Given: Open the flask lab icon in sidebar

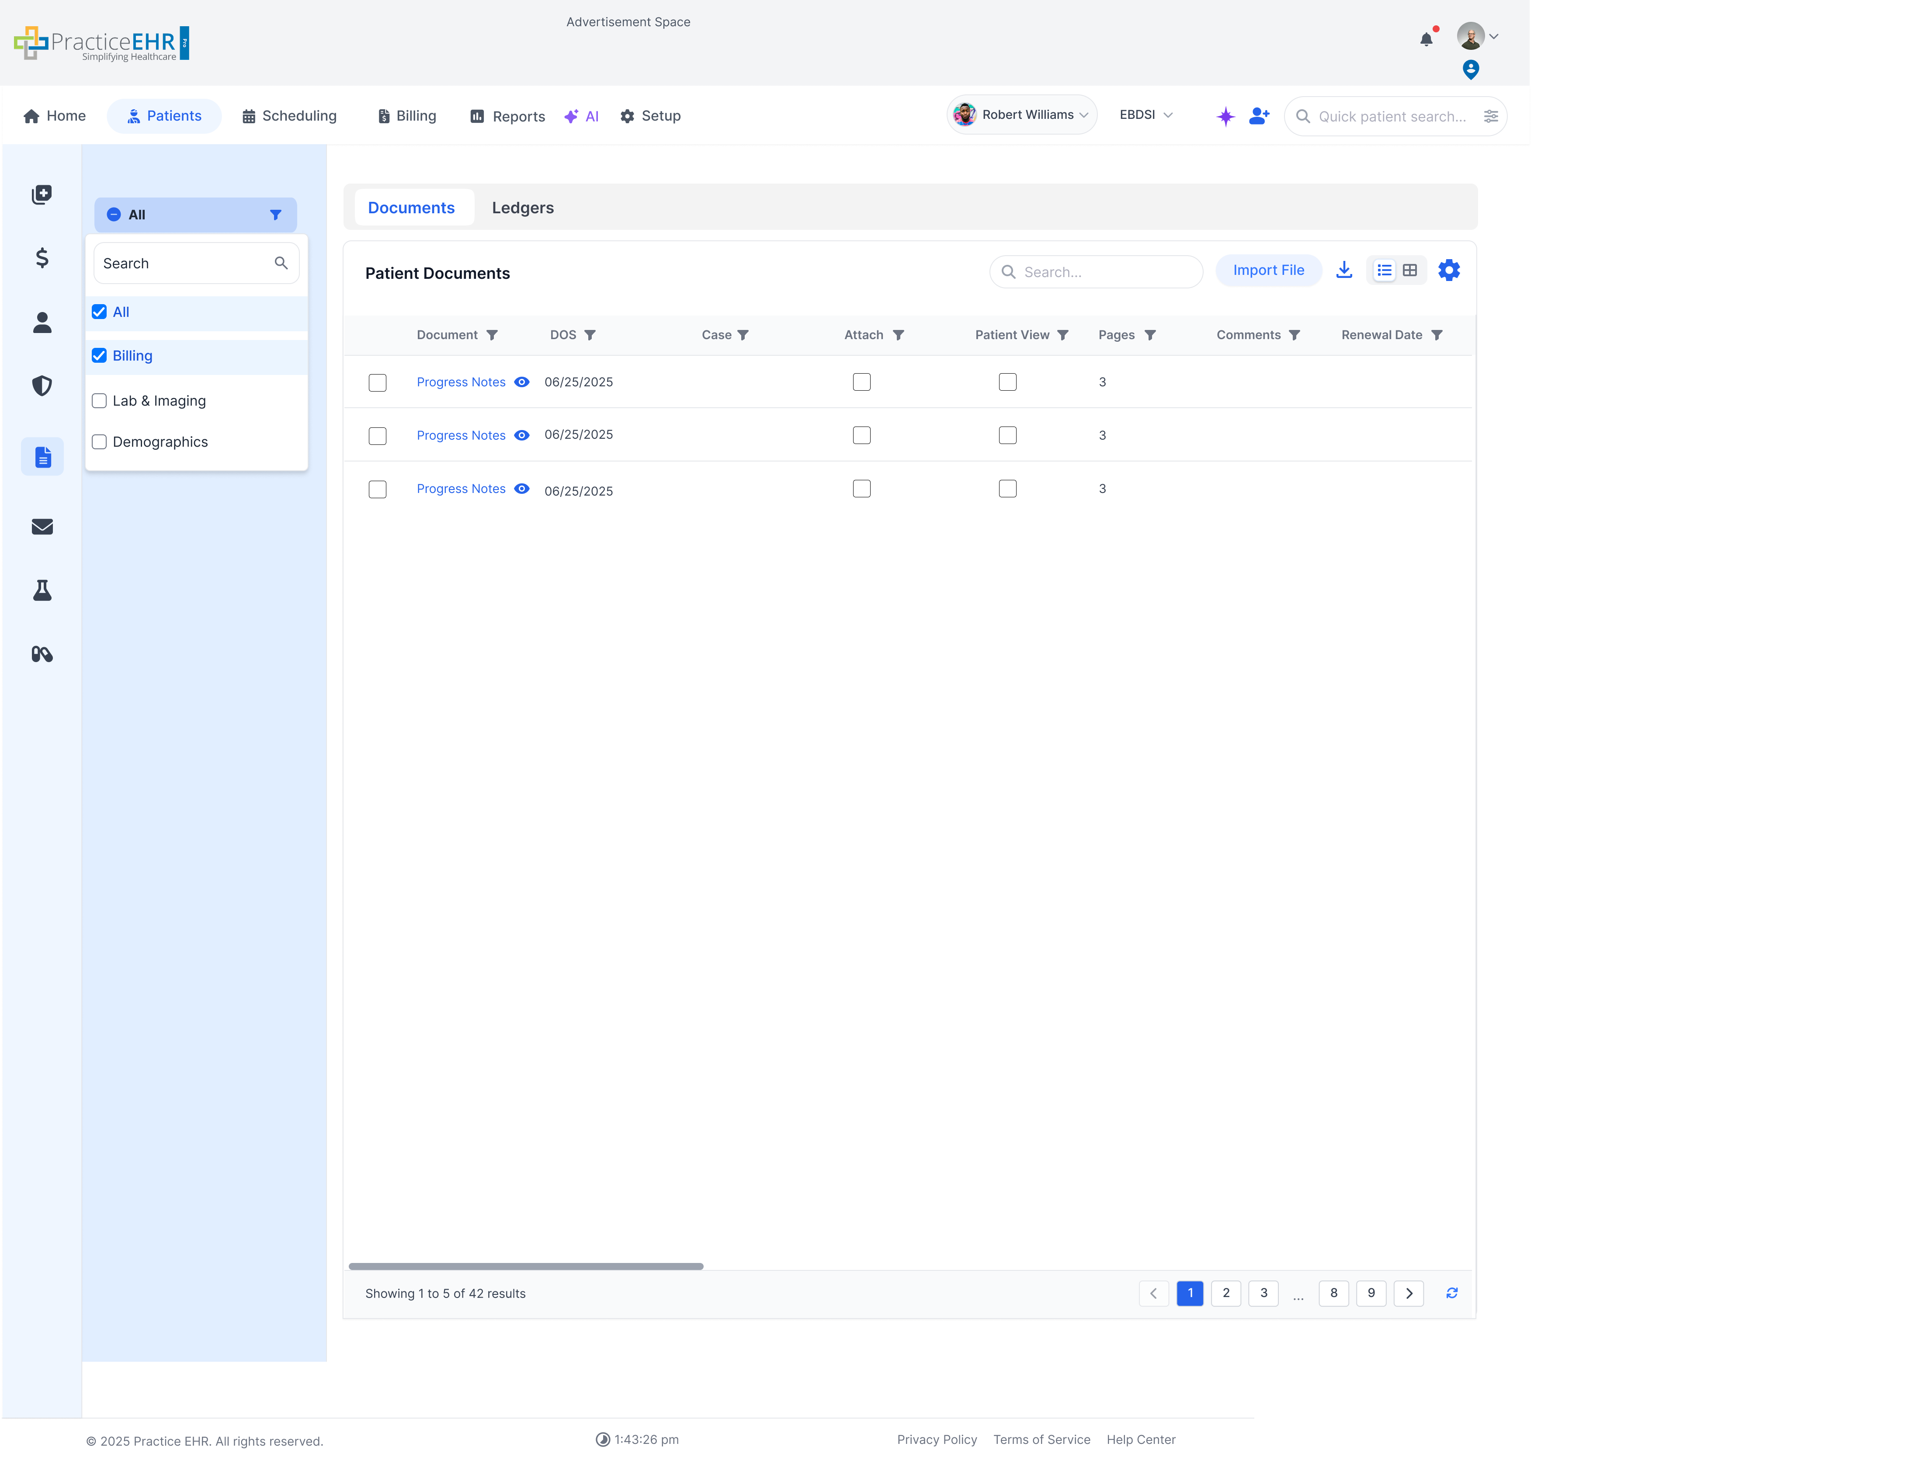Looking at the screenshot, I should point(42,591).
